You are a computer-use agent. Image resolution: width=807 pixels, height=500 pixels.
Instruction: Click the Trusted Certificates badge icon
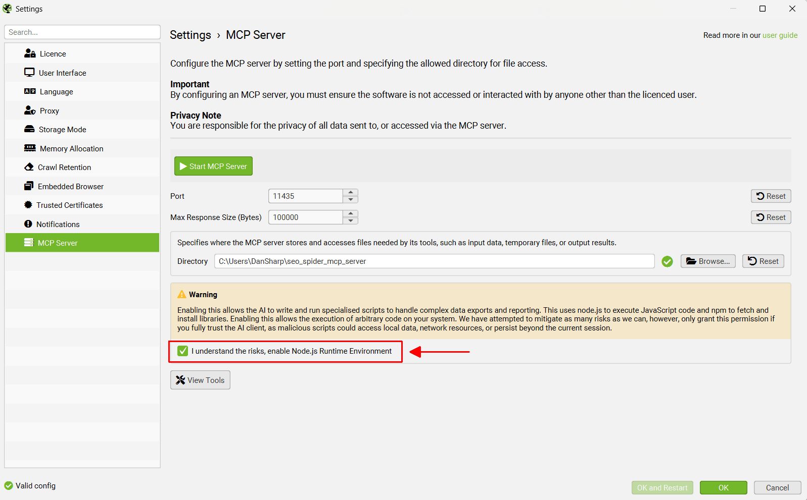28,205
